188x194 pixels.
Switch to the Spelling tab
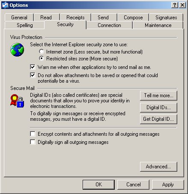point(25,25)
